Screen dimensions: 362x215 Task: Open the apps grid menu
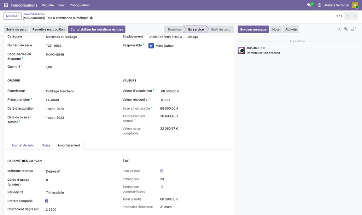[x=6, y=5]
